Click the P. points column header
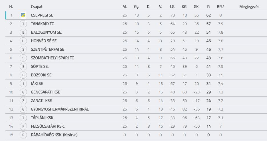The width and height of the screenshot is (267, 141). tap(208, 7)
